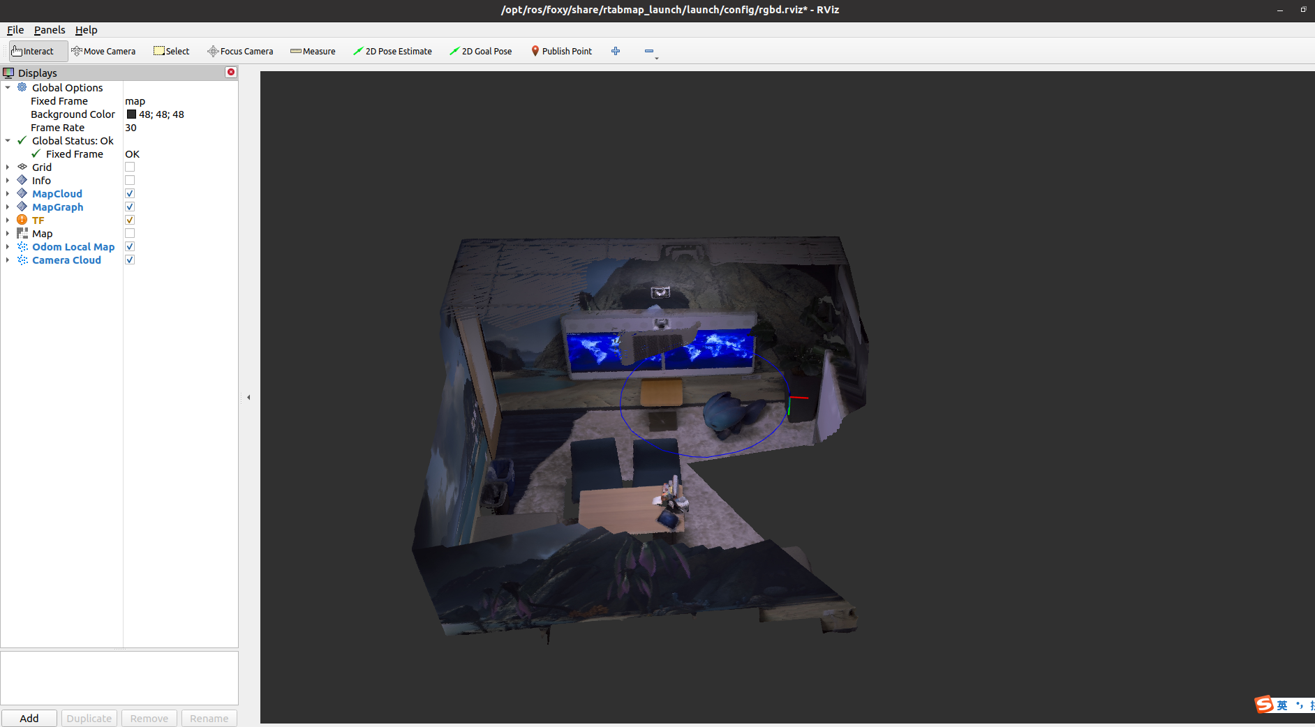
Task: Activate the Focus Camera tool
Action: pyautogui.click(x=240, y=50)
